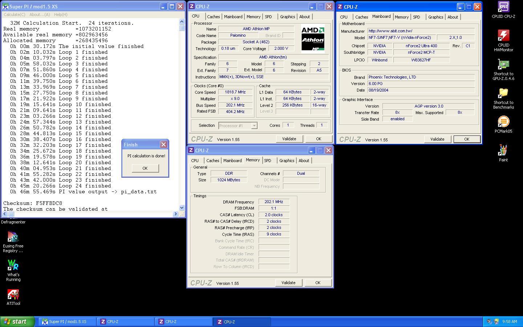The image size is (523, 327).
Task: Click OK in the PI calculation done dialog
Action: pos(145,168)
